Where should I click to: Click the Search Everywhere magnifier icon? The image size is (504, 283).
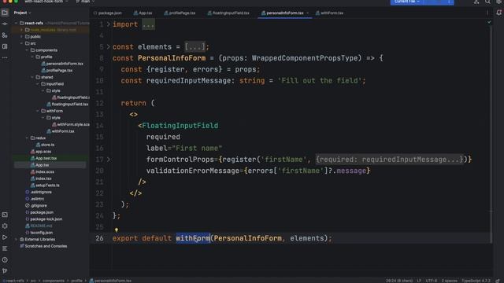click(487, 2)
